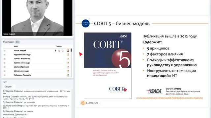The height and width of the screenshot is (118, 211).
Task: Click bullet '7 факторов влияния' on slide
Action: [x=165, y=54]
